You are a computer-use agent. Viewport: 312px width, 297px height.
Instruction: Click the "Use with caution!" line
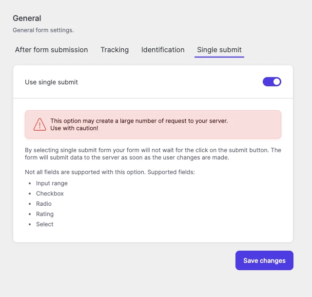coord(74,128)
